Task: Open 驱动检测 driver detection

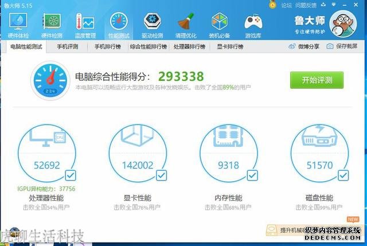Action: pyautogui.click(x=152, y=25)
